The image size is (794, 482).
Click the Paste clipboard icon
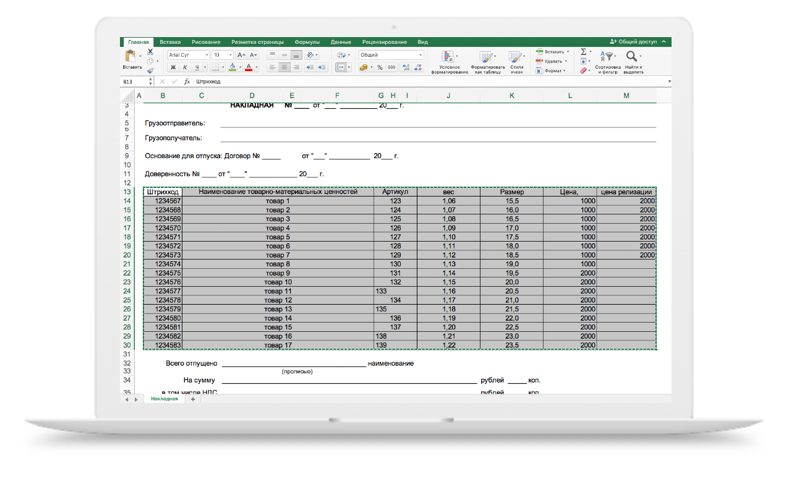pyautogui.click(x=130, y=57)
